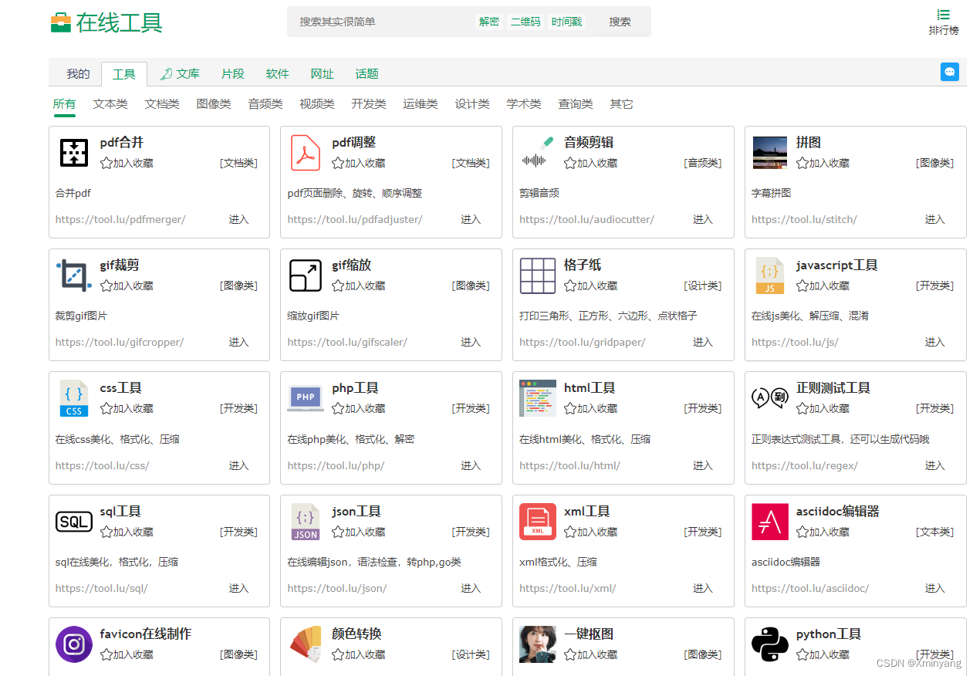Add 一键抠图 to favorites

[x=590, y=654]
